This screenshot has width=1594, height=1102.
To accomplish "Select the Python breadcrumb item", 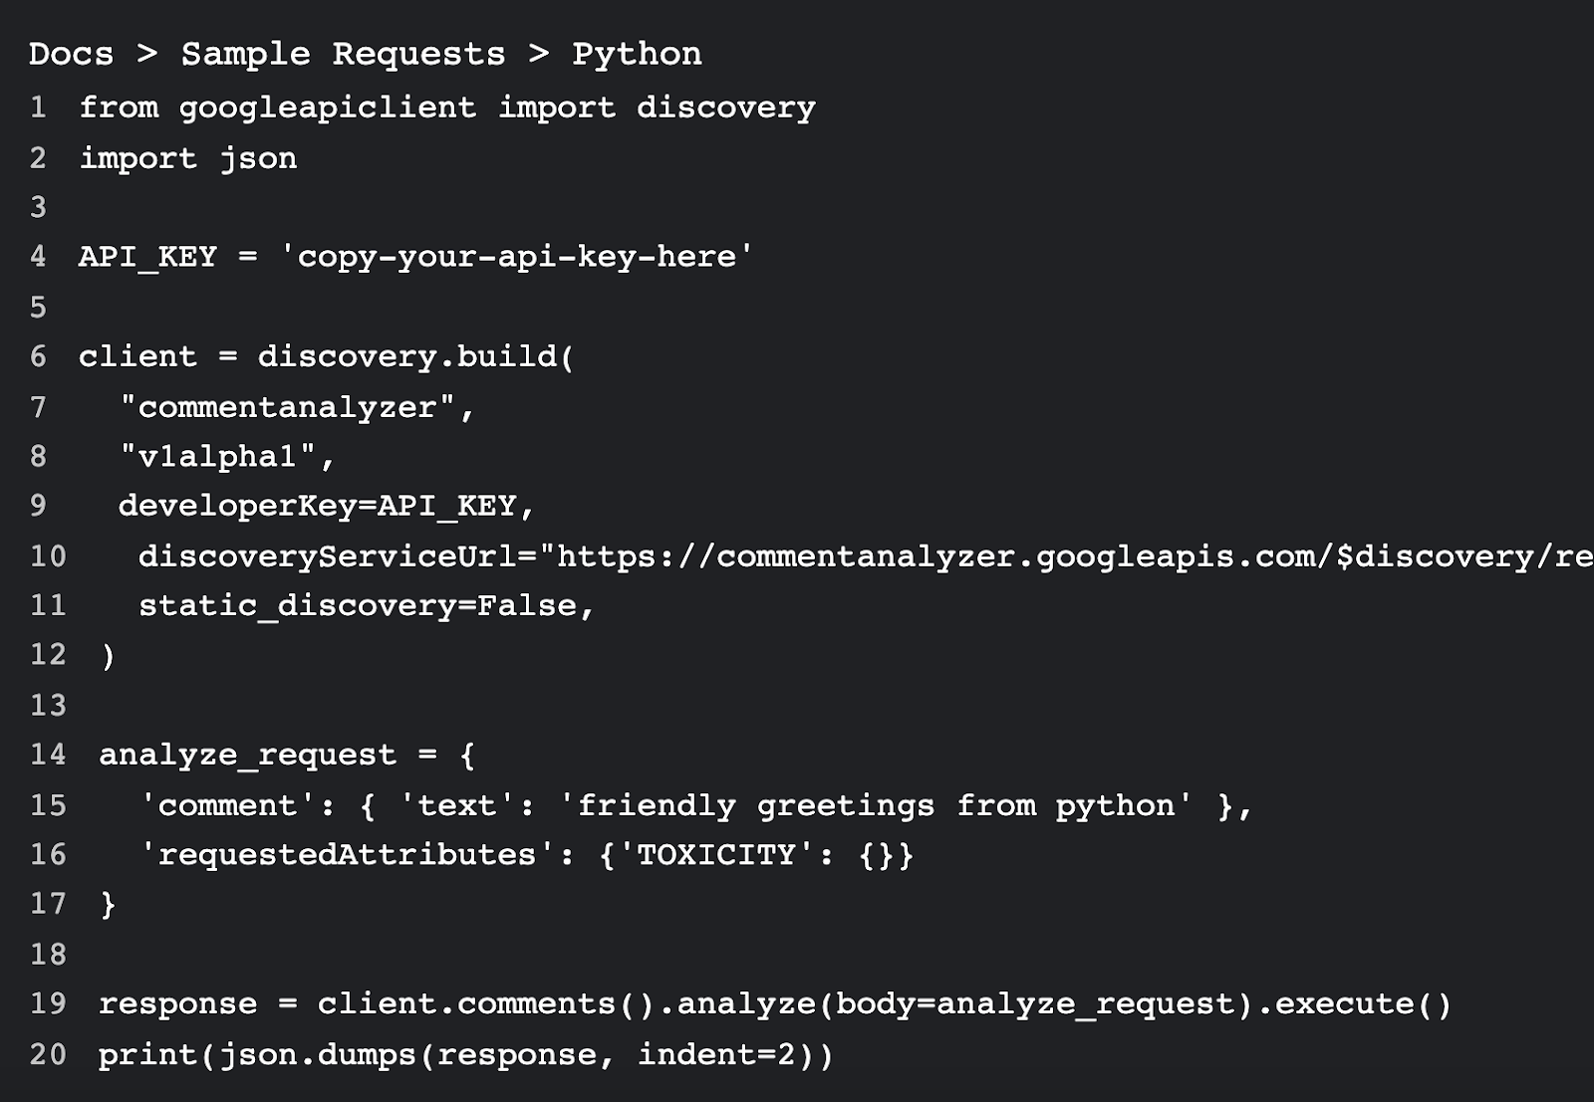I will (x=637, y=54).
